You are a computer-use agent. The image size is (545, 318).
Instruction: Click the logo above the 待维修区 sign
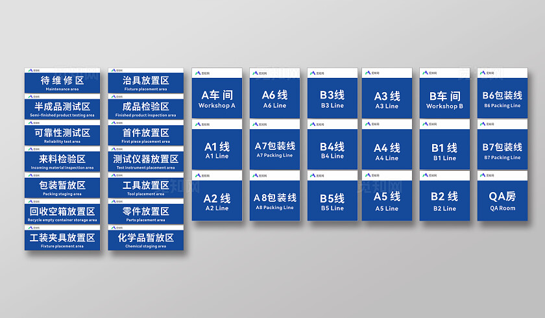30,69
